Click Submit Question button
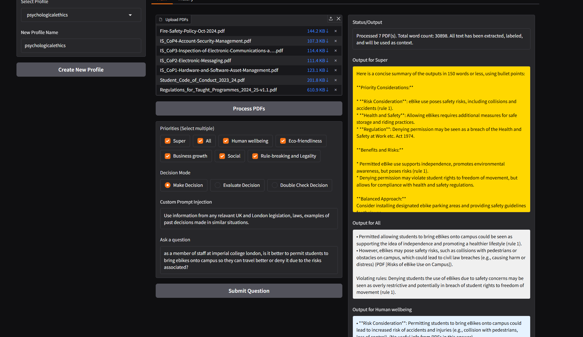 coord(249,291)
